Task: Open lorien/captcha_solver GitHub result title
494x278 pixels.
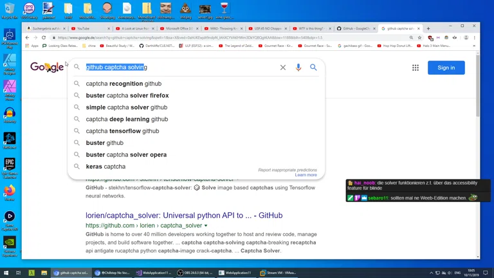Action: coord(184,216)
